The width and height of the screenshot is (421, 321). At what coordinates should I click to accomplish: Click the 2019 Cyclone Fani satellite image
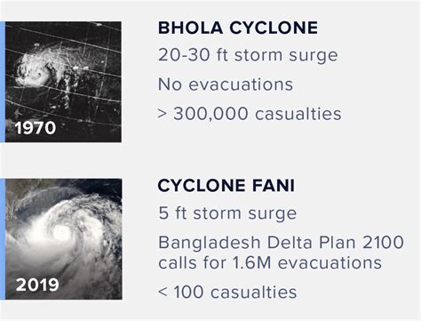pyautogui.click(x=63, y=239)
